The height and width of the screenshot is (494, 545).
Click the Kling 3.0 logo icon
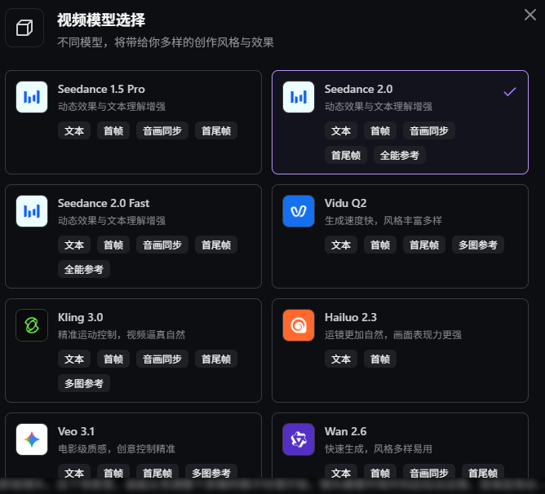coord(32,325)
